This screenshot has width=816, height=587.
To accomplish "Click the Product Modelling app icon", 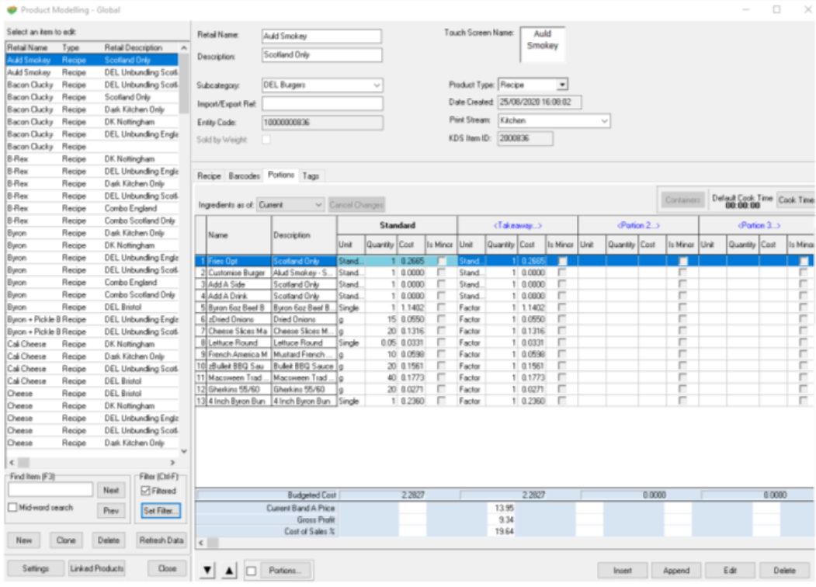I will coord(11,9).
